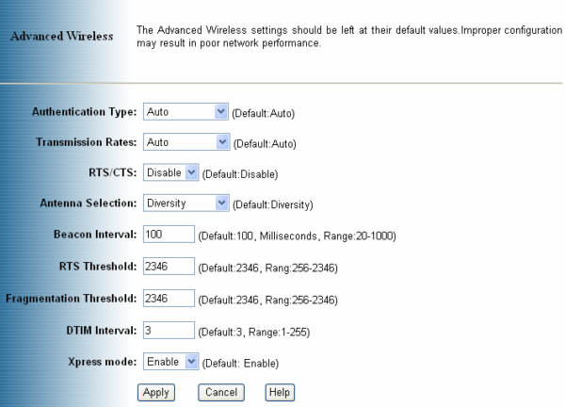The image size is (565, 407).
Task: Click the Antenna Selection label text
Action: pyautogui.click(x=89, y=203)
